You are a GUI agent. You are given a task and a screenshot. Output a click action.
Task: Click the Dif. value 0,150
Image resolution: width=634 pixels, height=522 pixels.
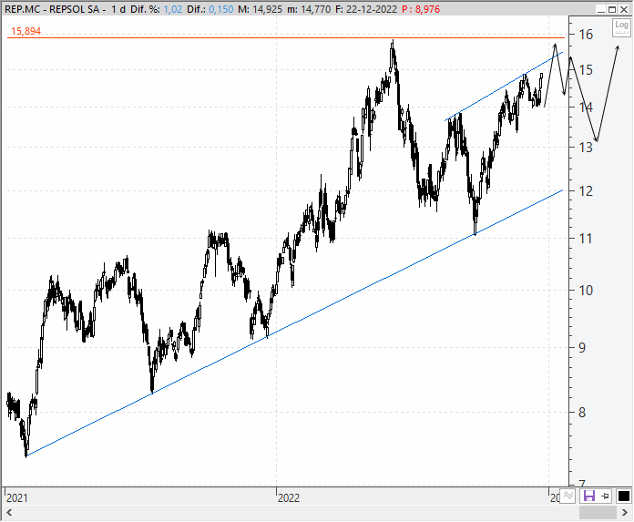click(x=221, y=9)
